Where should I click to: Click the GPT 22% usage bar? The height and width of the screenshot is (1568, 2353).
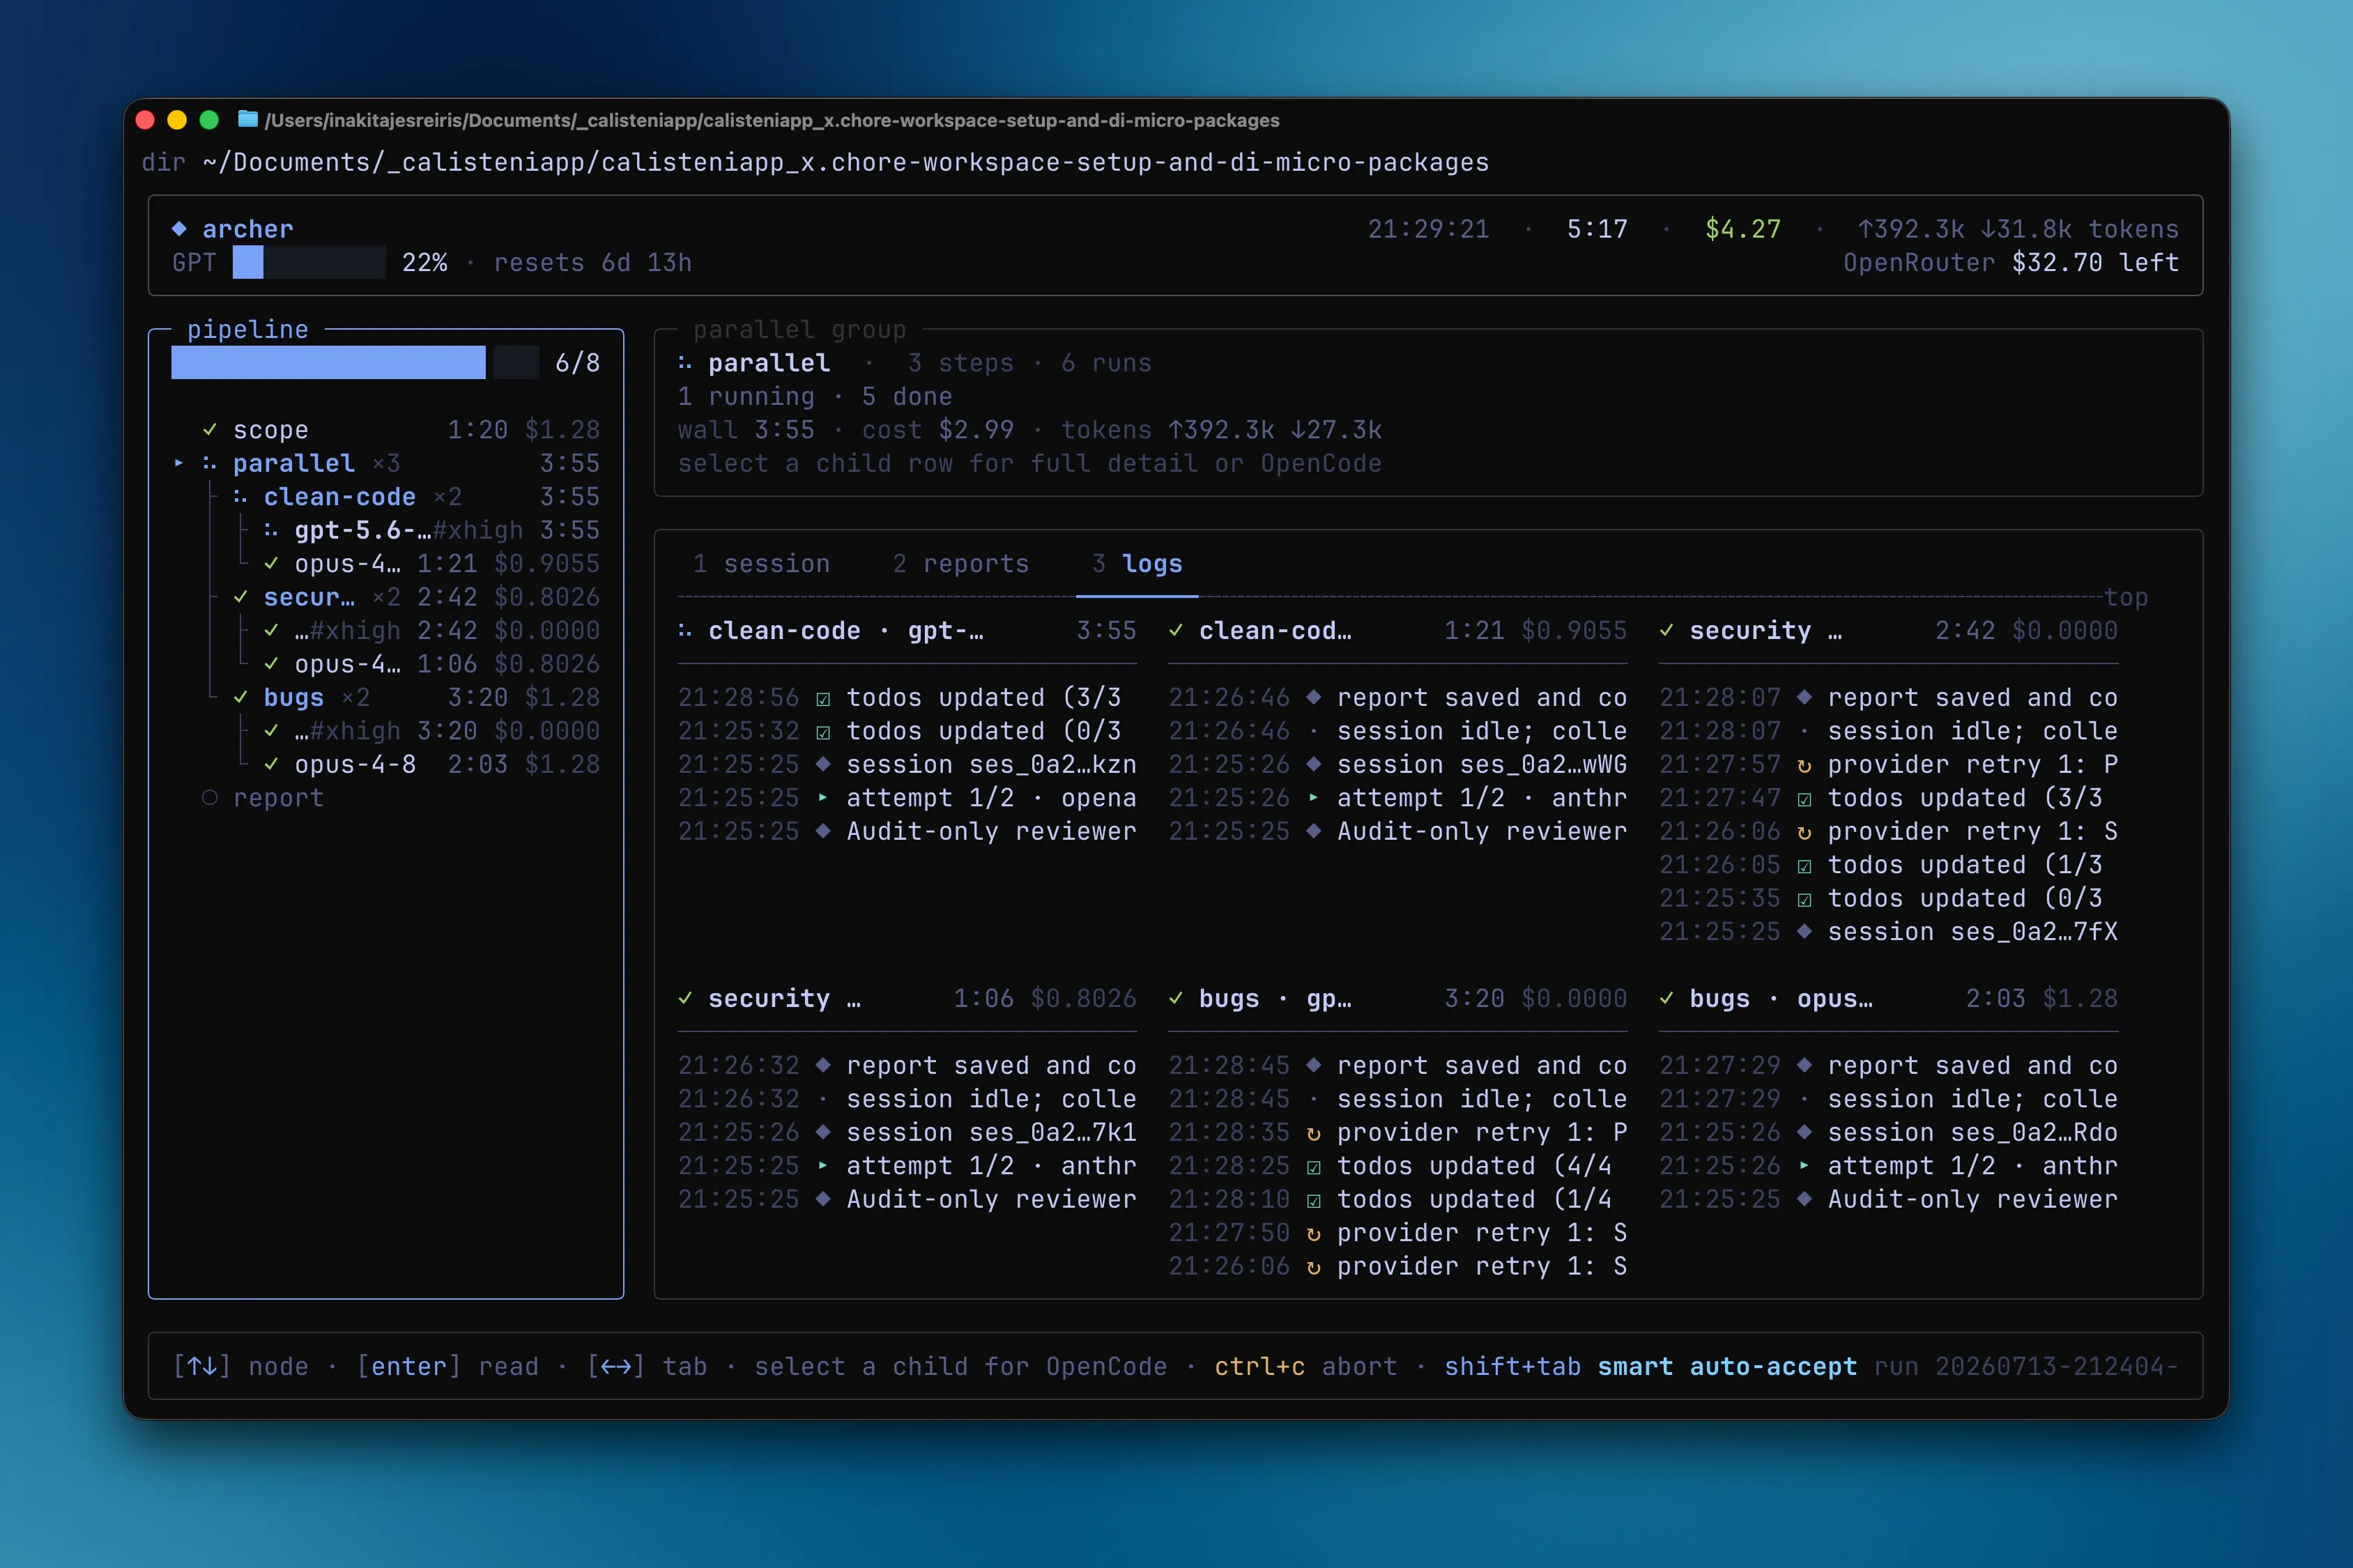click(x=309, y=263)
